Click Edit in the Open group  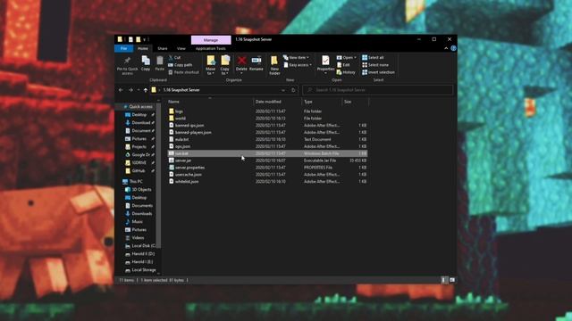point(343,65)
